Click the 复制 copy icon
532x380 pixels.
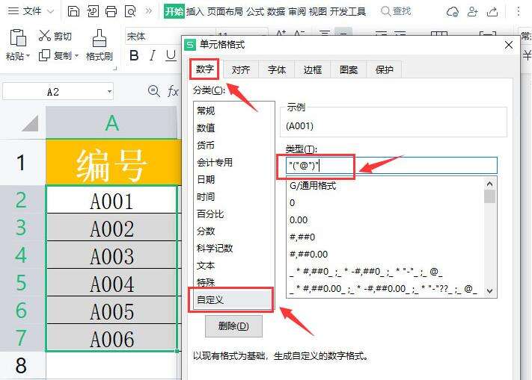[x=44, y=55]
